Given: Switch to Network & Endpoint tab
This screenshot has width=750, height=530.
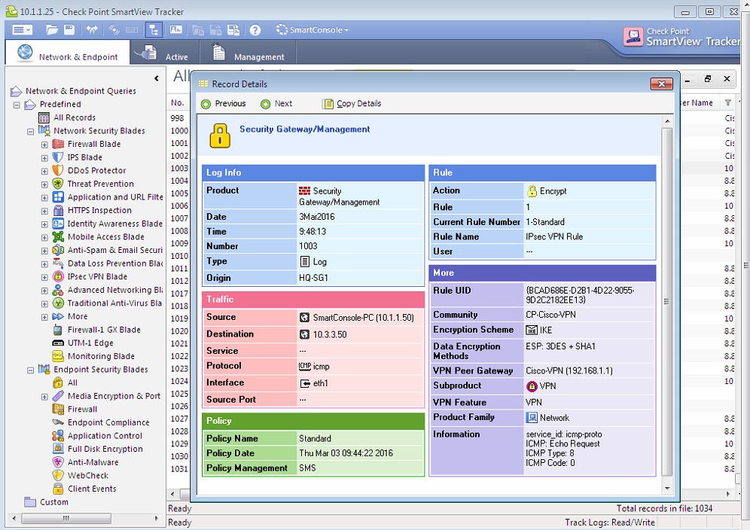Looking at the screenshot, I should pyautogui.click(x=68, y=53).
